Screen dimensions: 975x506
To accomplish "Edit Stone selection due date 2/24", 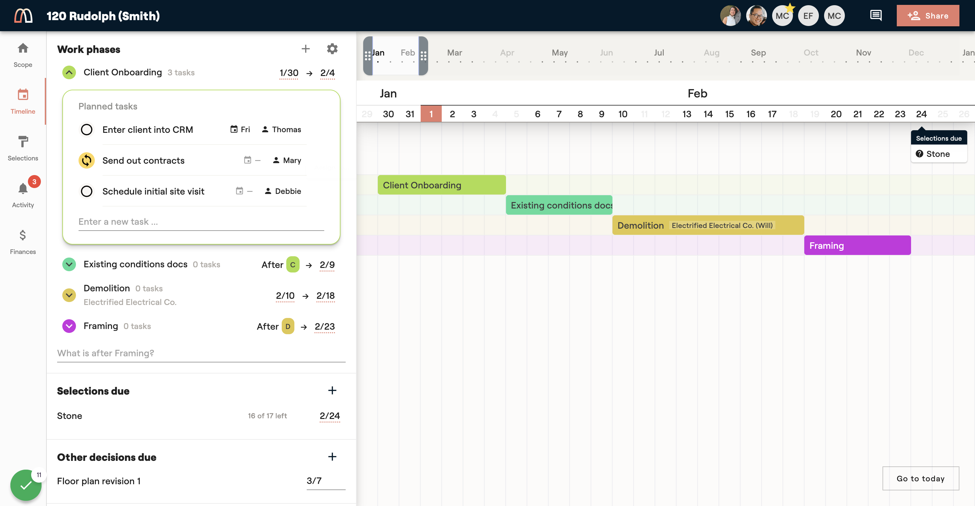I will click(330, 416).
